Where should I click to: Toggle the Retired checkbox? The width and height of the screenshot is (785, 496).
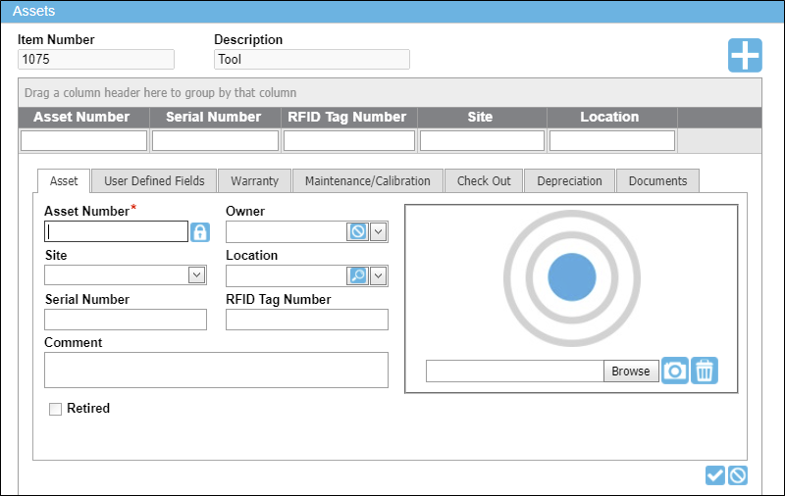55,409
